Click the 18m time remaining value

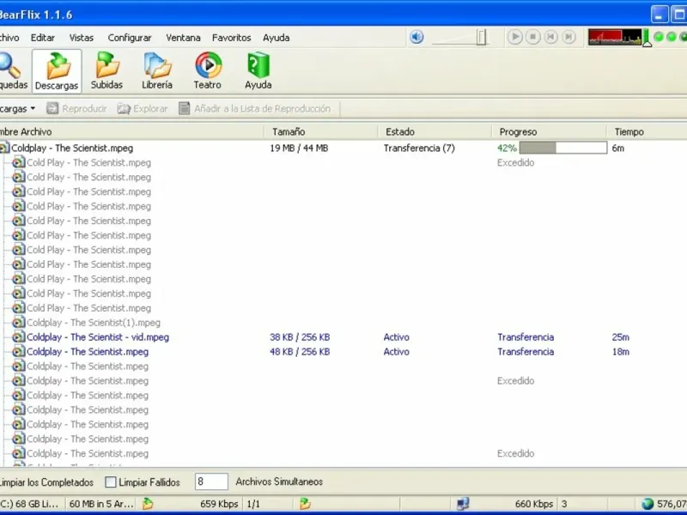(620, 352)
